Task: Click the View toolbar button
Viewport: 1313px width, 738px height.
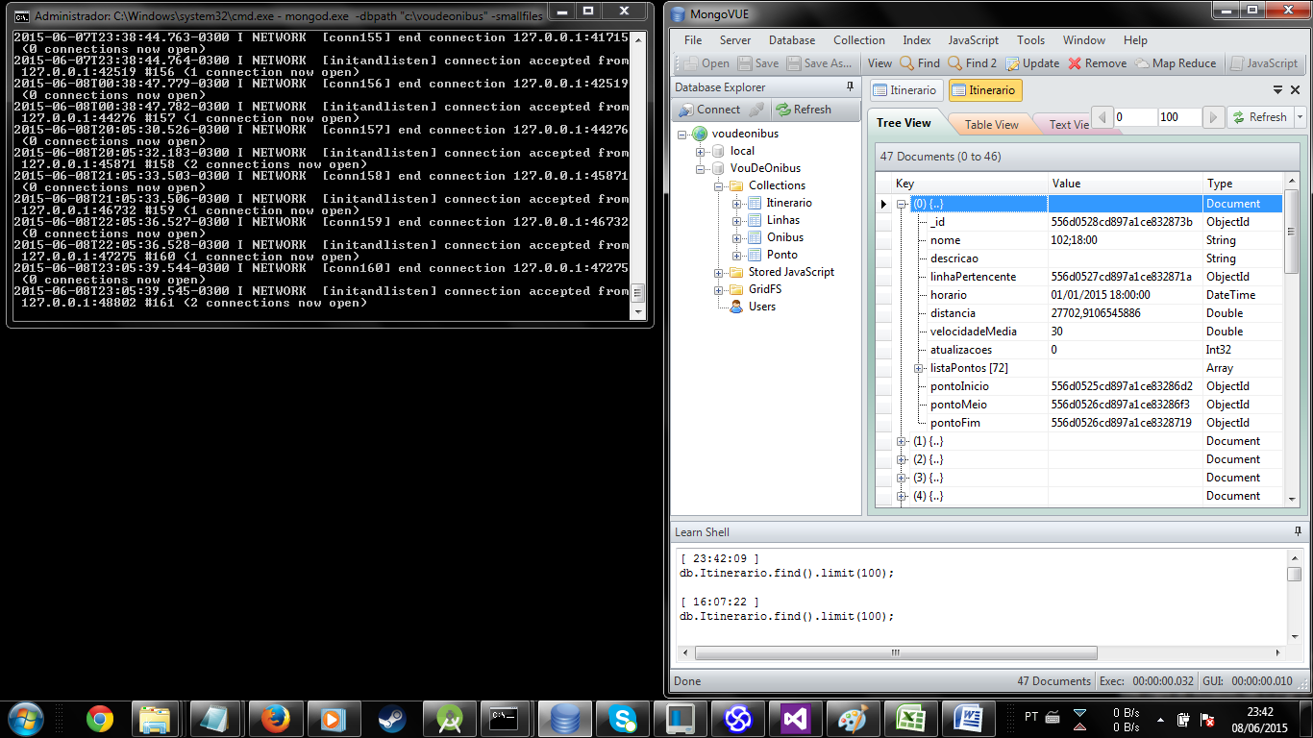Action: pyautogui.click(x=879, y=63)
